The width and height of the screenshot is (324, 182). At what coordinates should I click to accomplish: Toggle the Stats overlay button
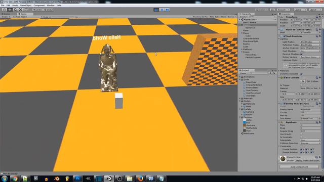click(223, 17)
